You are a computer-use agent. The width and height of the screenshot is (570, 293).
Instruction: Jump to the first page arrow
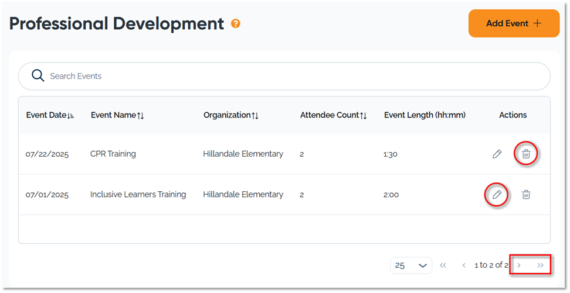point(443,266)
